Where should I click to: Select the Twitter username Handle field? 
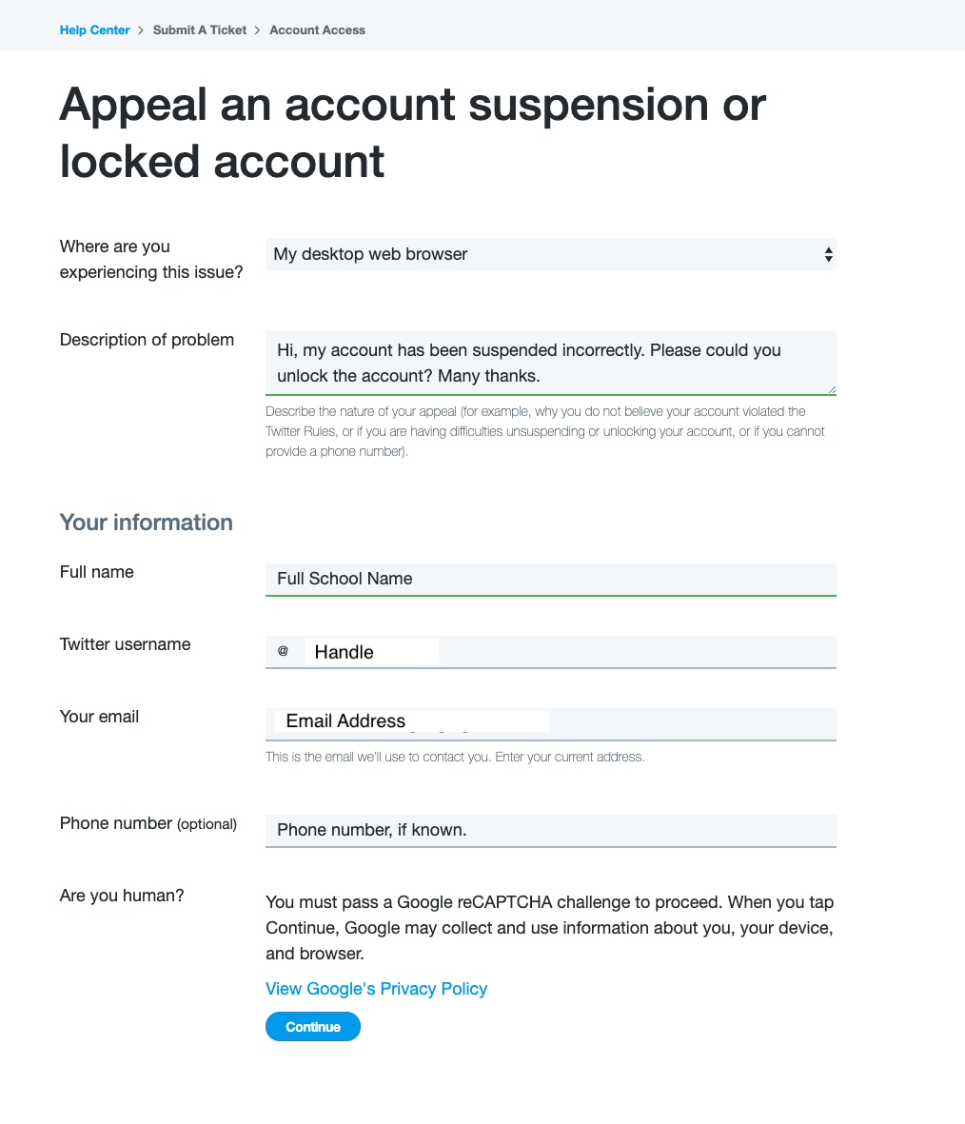571,652
